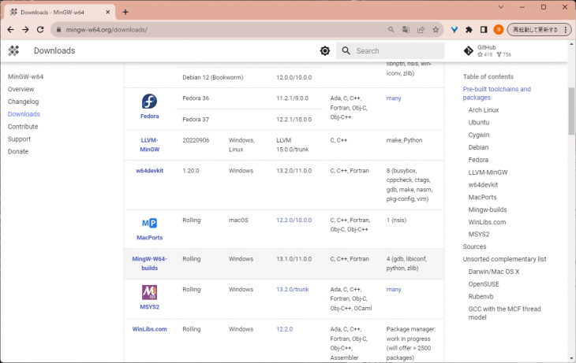Viewport: 576px width, 363px height.
Task: Open the Chrome three-dot menu
Action: [x=566, y=29]
